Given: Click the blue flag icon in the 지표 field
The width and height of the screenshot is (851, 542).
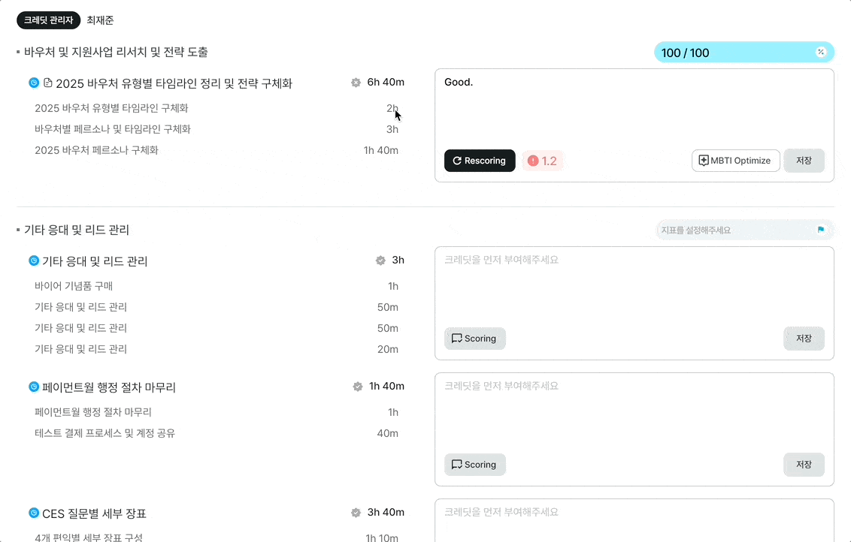Looking at the screenshot, I should pyautogui.click(x=821, y=230).
